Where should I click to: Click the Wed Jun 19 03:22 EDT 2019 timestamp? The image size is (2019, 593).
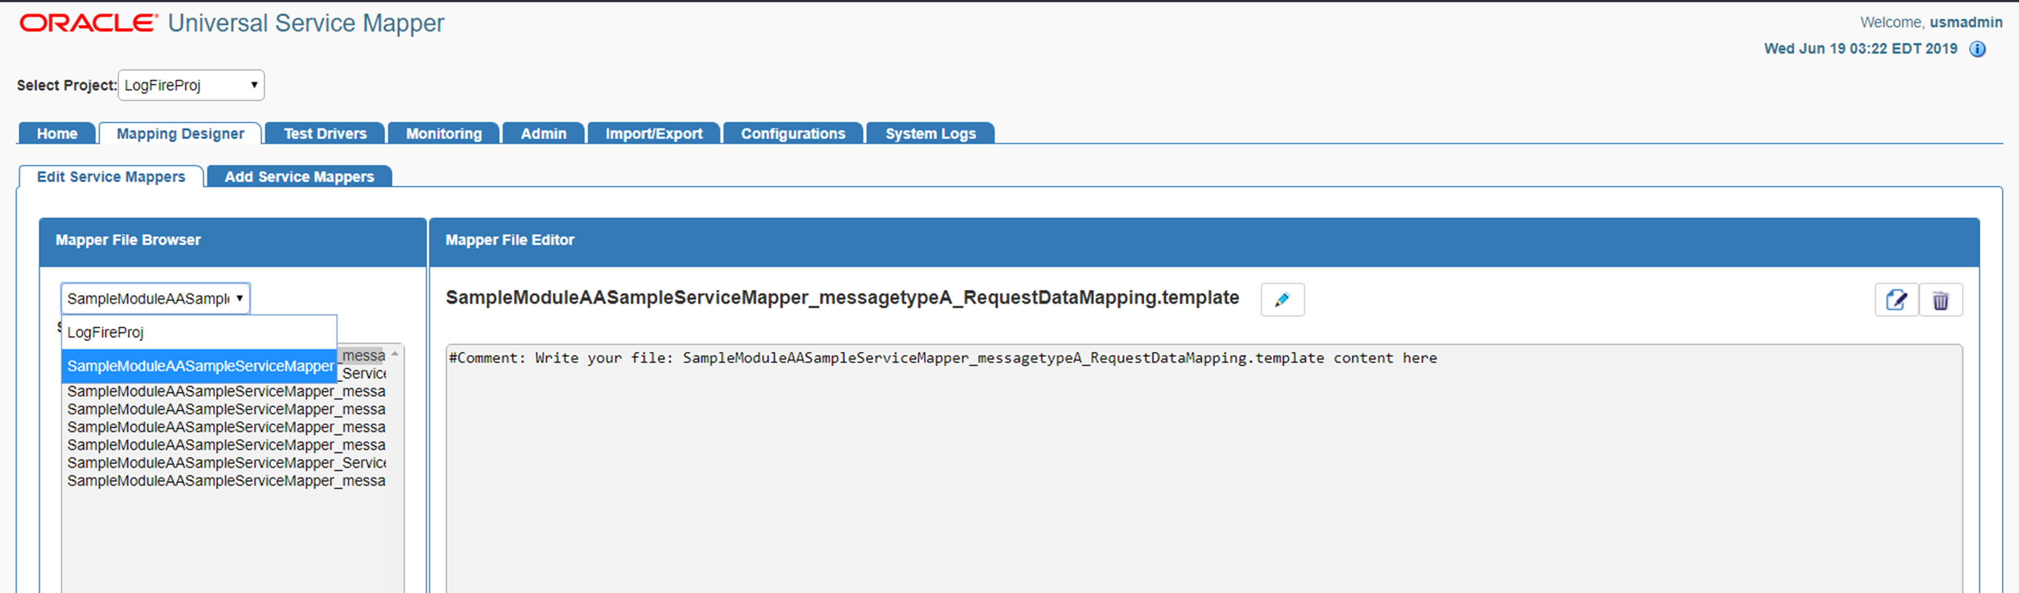point(1861,48)
